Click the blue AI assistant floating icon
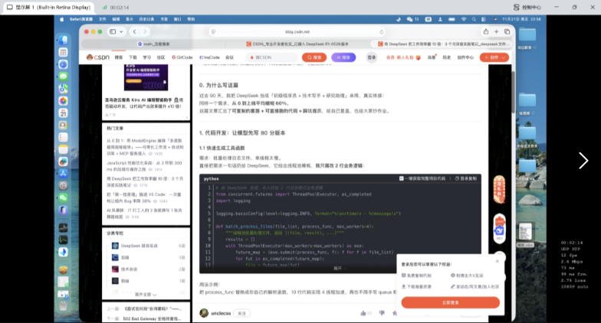The height and width of the screenshot is (323, 601). 500,231
